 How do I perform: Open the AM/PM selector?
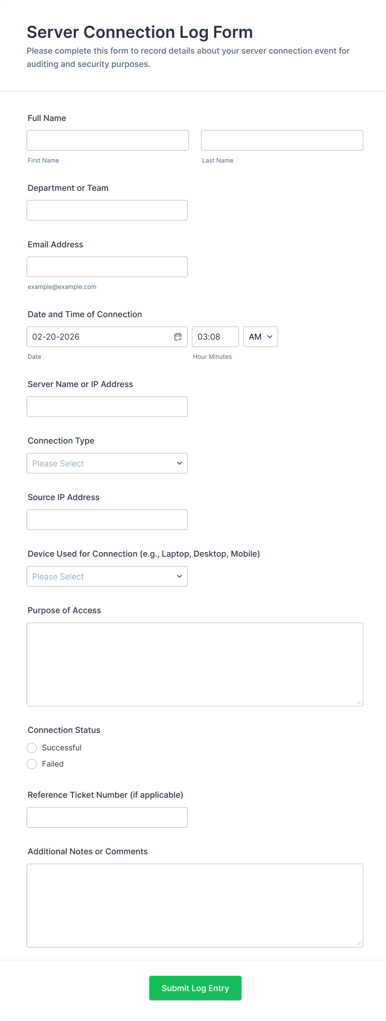(260, 337)
